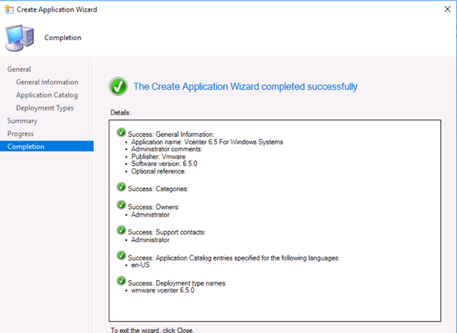Select the highlighted Completion step in sidebar
This screenshot has height=333, width=457.
(x=47, y=146)
